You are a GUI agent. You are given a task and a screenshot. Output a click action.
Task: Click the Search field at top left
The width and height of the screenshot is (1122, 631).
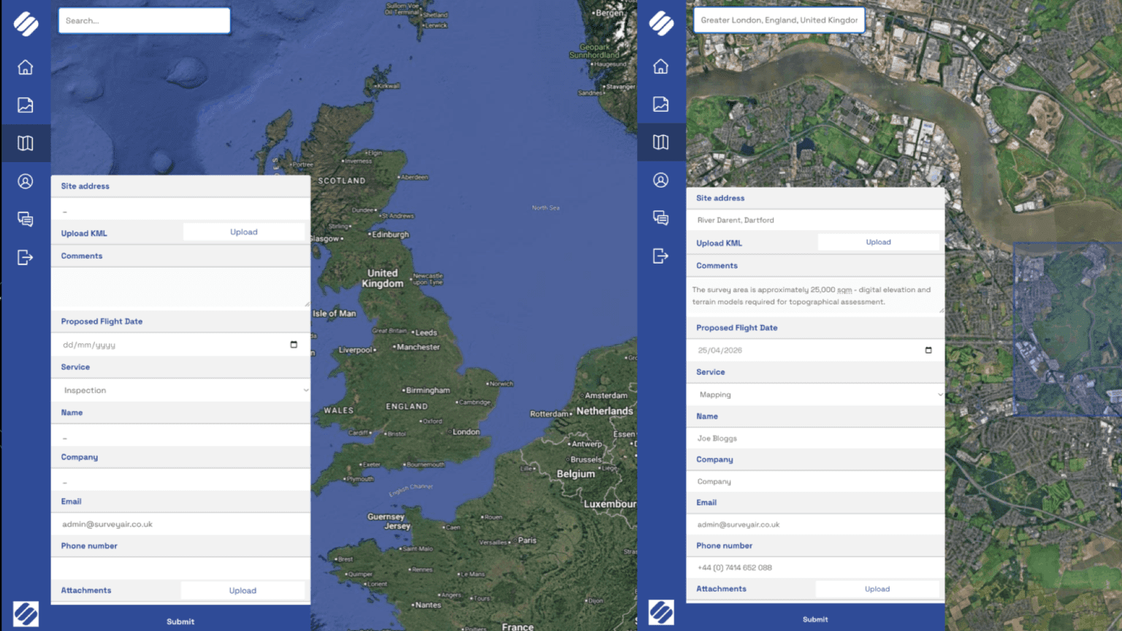[x=144, y=20]
